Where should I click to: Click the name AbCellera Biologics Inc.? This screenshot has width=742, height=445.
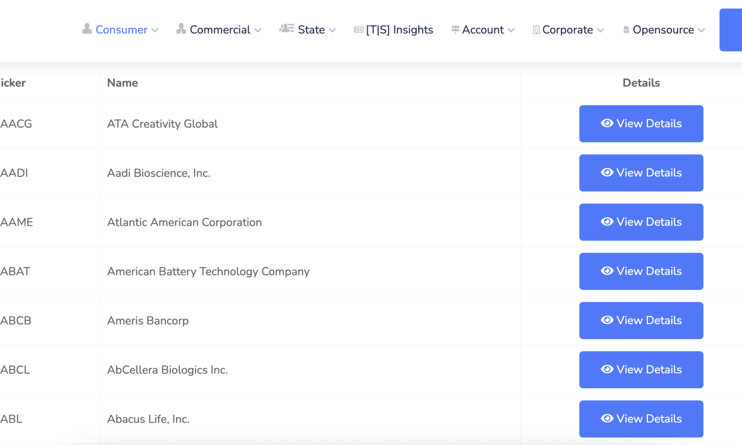click(167, 370)
